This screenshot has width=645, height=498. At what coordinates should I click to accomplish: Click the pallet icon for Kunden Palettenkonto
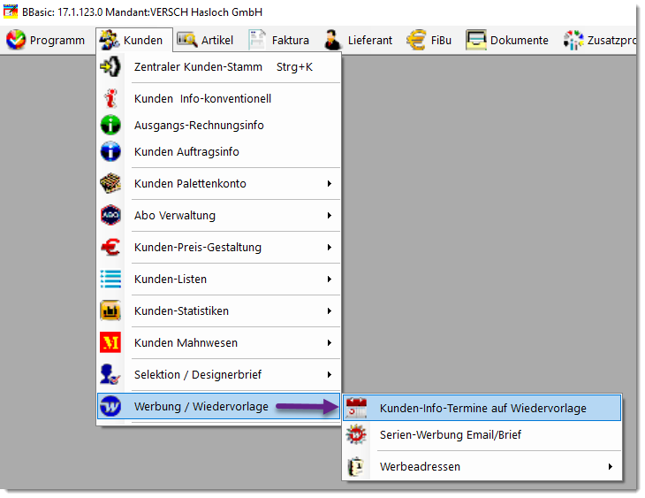click(110, 183)
